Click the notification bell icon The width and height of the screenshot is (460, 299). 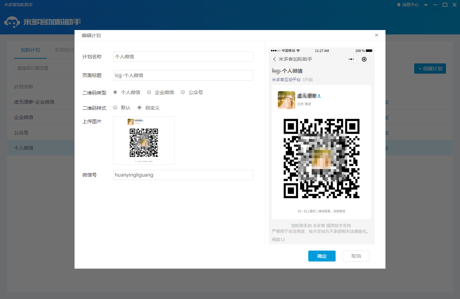pos(398,5)
